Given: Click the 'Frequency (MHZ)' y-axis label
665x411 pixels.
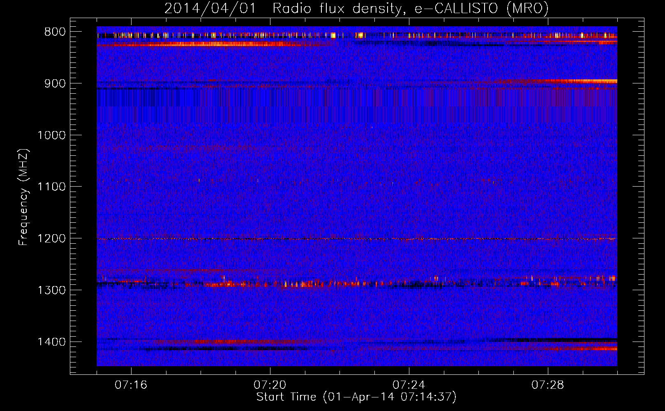Looking at the screenshot, I should 23,197.
